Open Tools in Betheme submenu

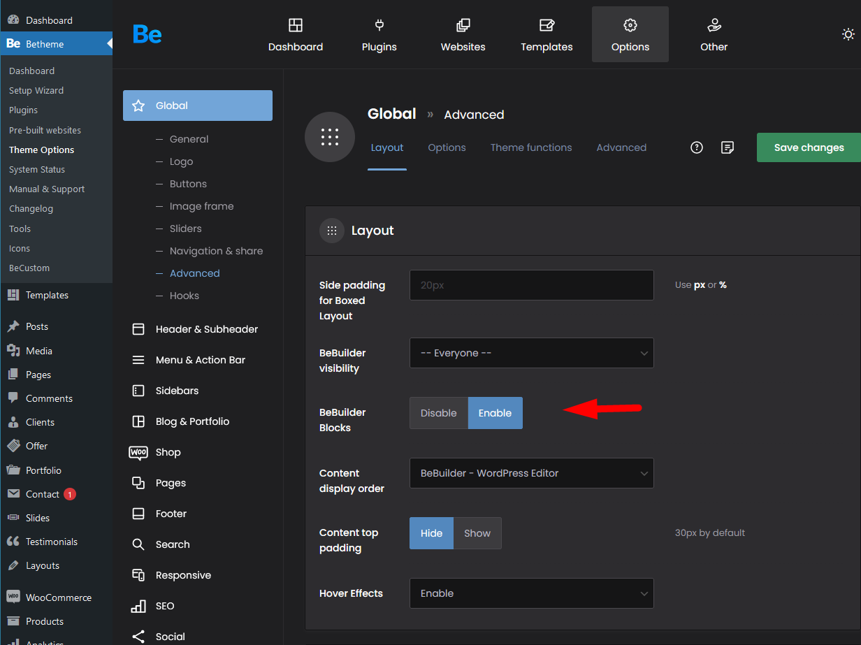point(20,229)
